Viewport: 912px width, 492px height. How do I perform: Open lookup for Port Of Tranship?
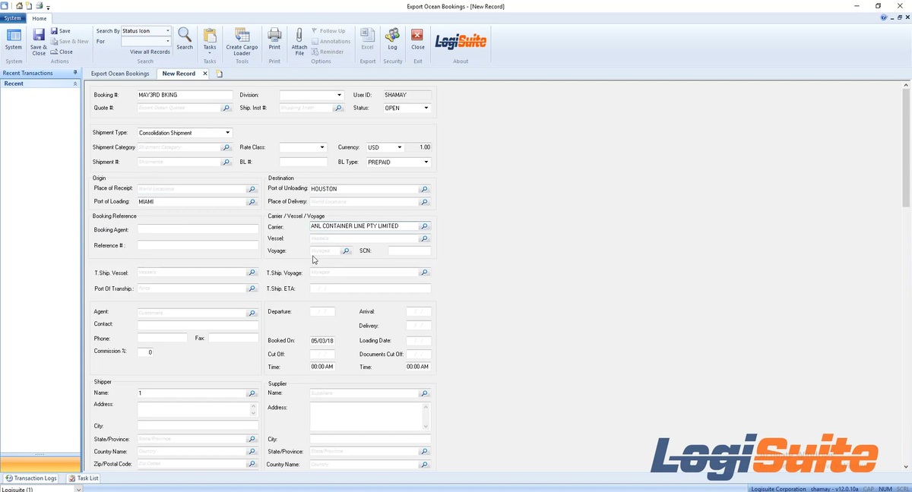(x=252, y=289)
